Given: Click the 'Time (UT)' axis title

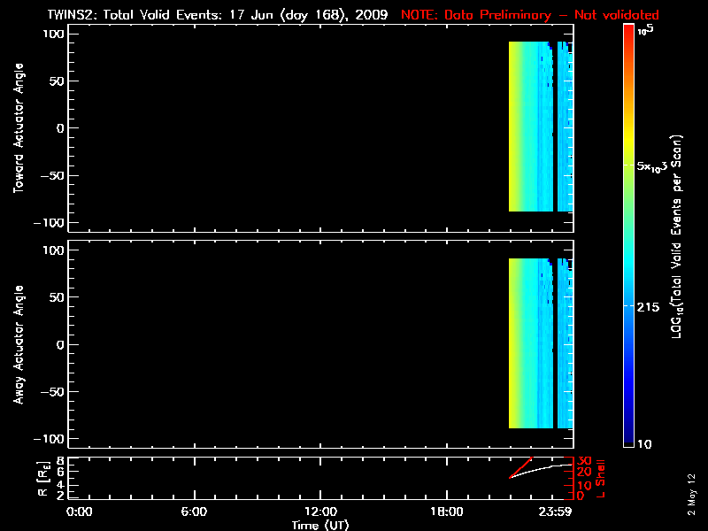Looking at the screenshot, I should [319, 525].
